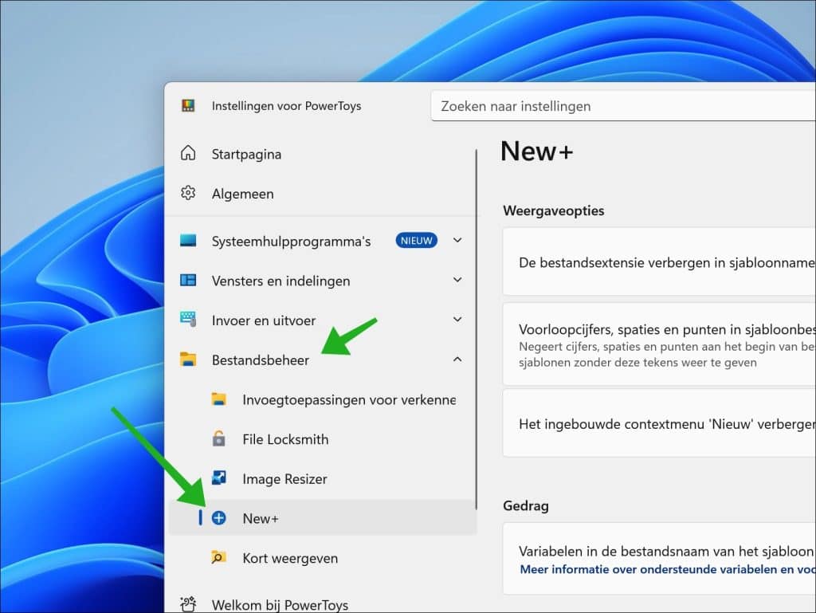Open Welkom bij PowerToys
This screenshot has width=816, height=613.
(x=280, y=605)
